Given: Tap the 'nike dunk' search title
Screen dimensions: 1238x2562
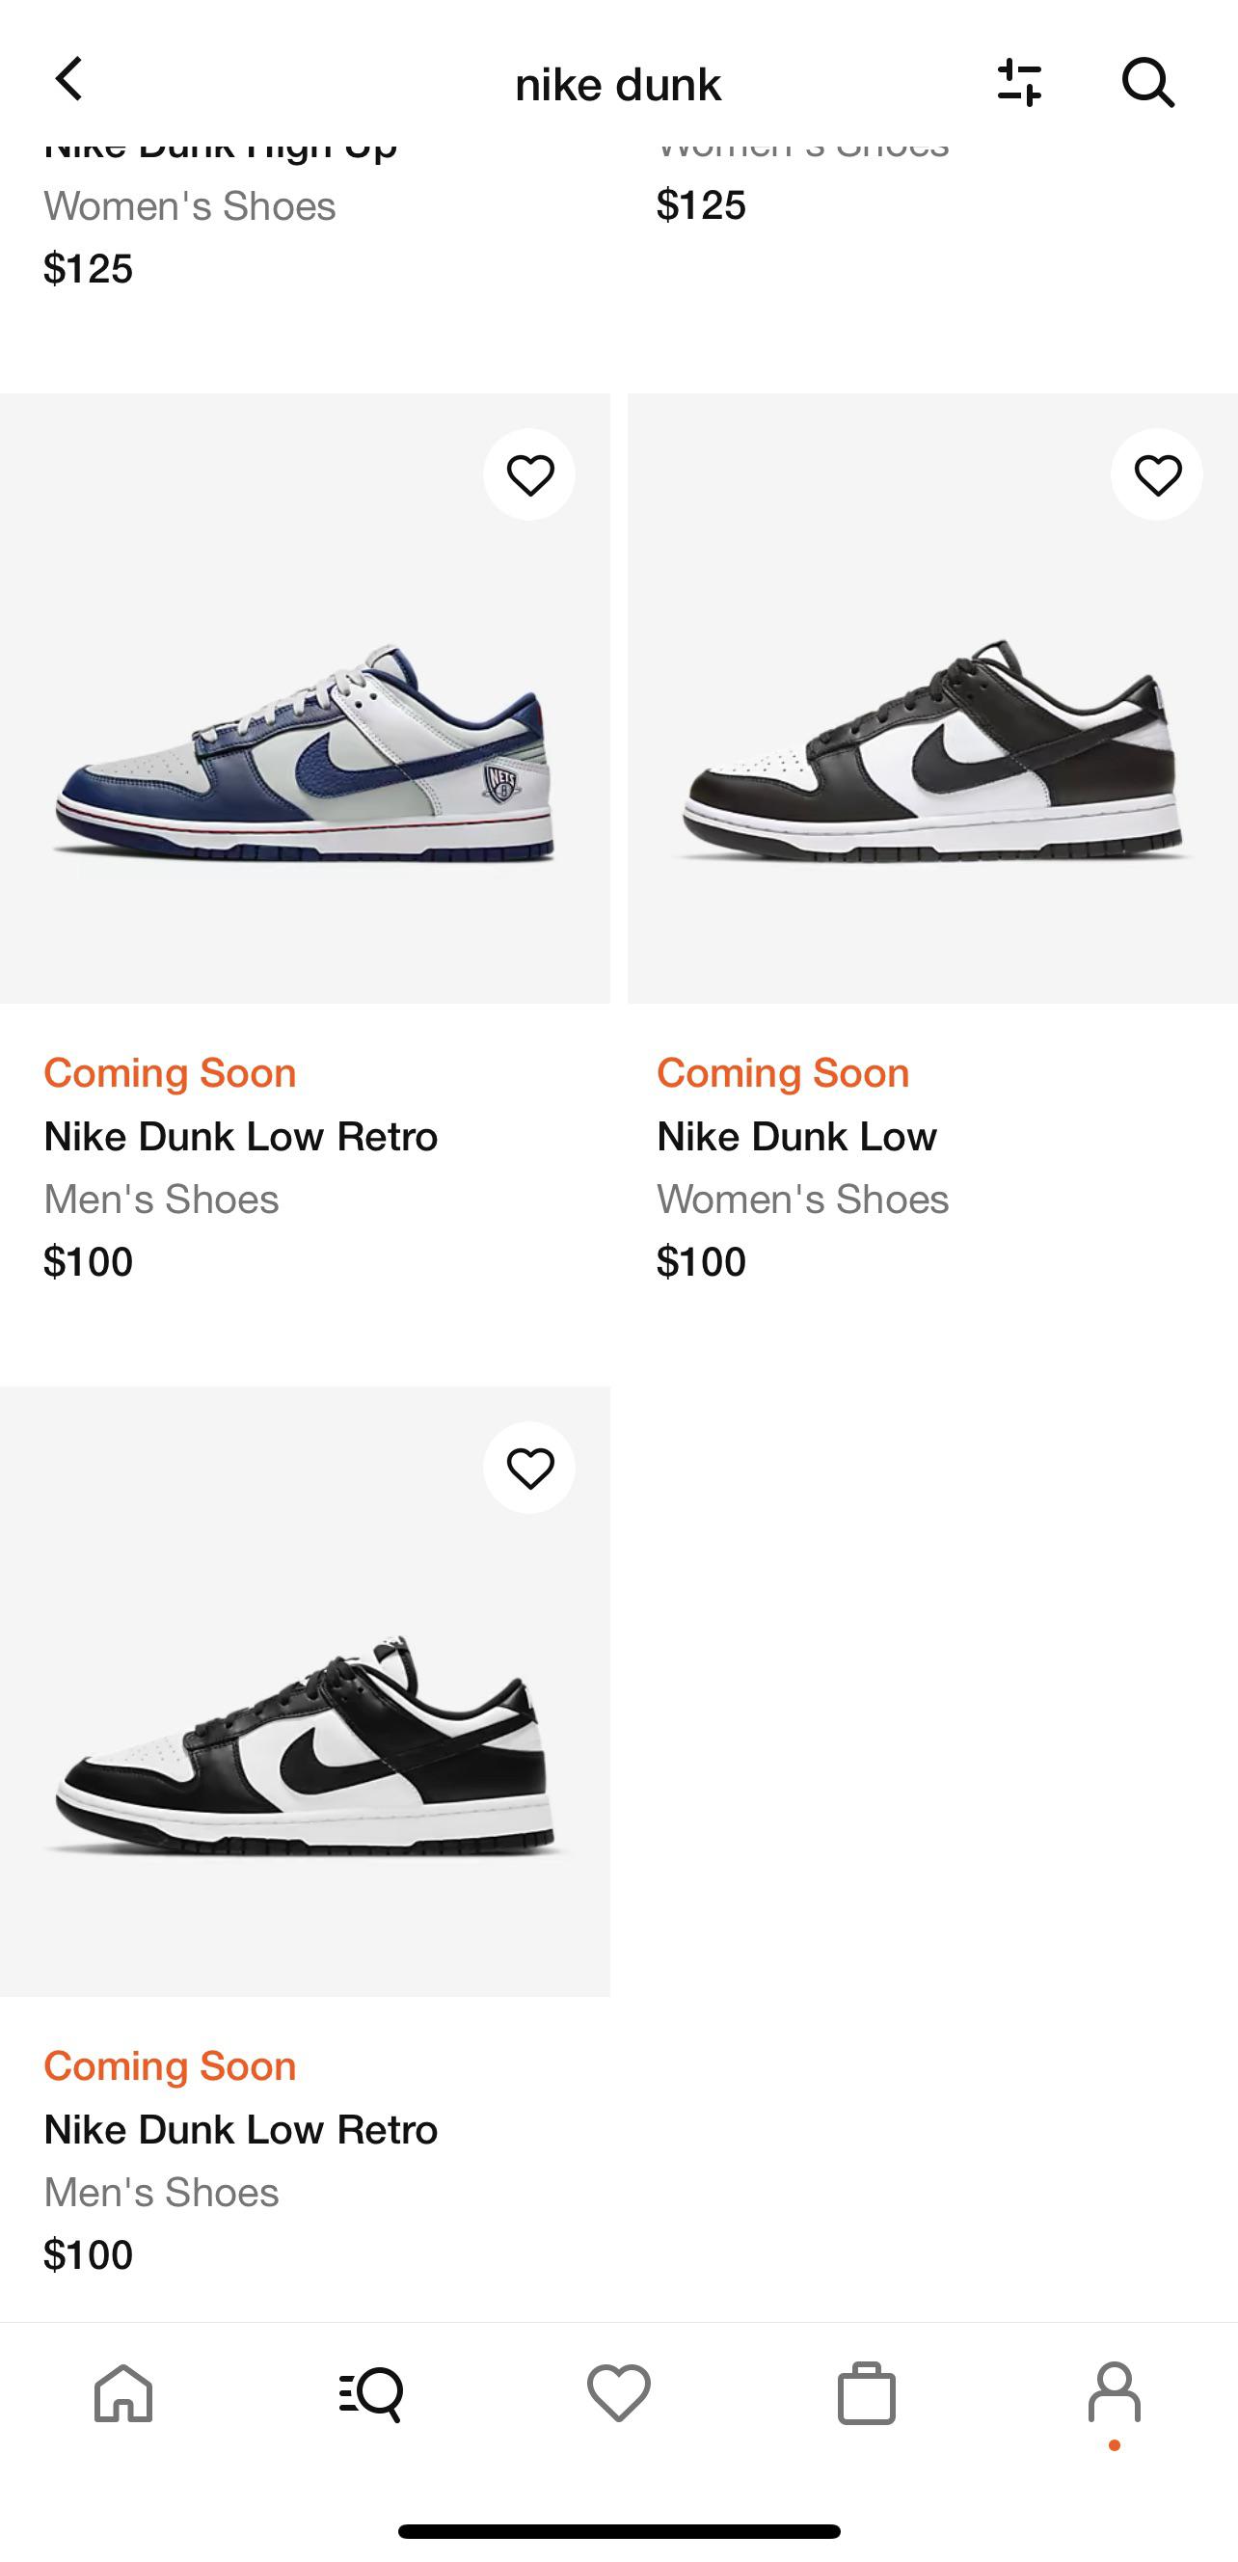Looking at the screenshot, I should tap(617, 84).
